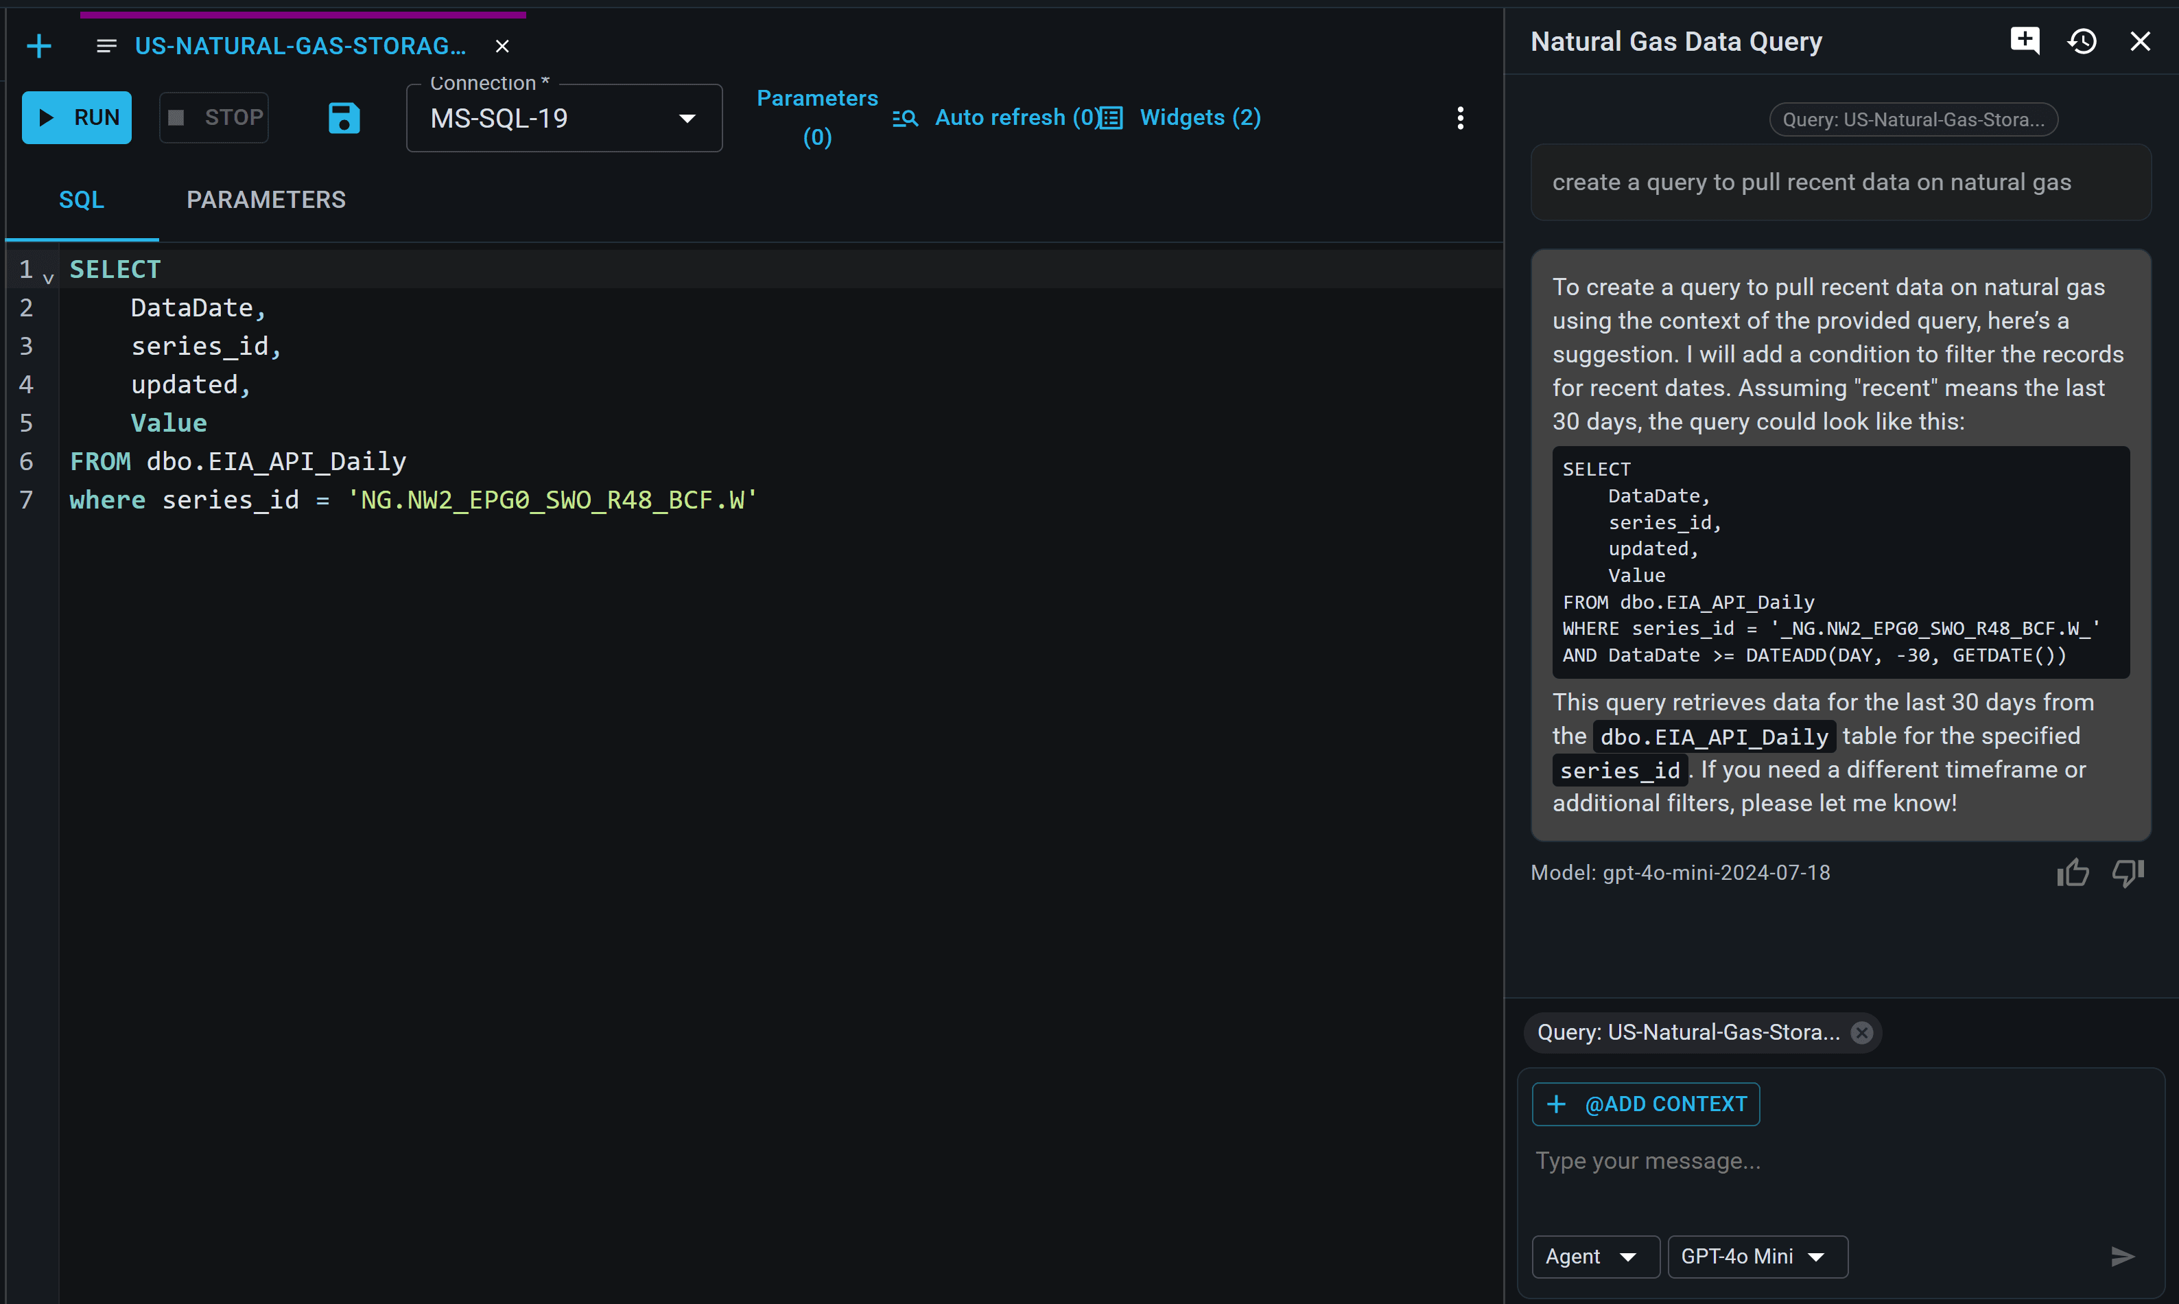This screenshot has height=1304, width=2179.
Task: Select the SQL tab
Action: [x=81, y=200]
